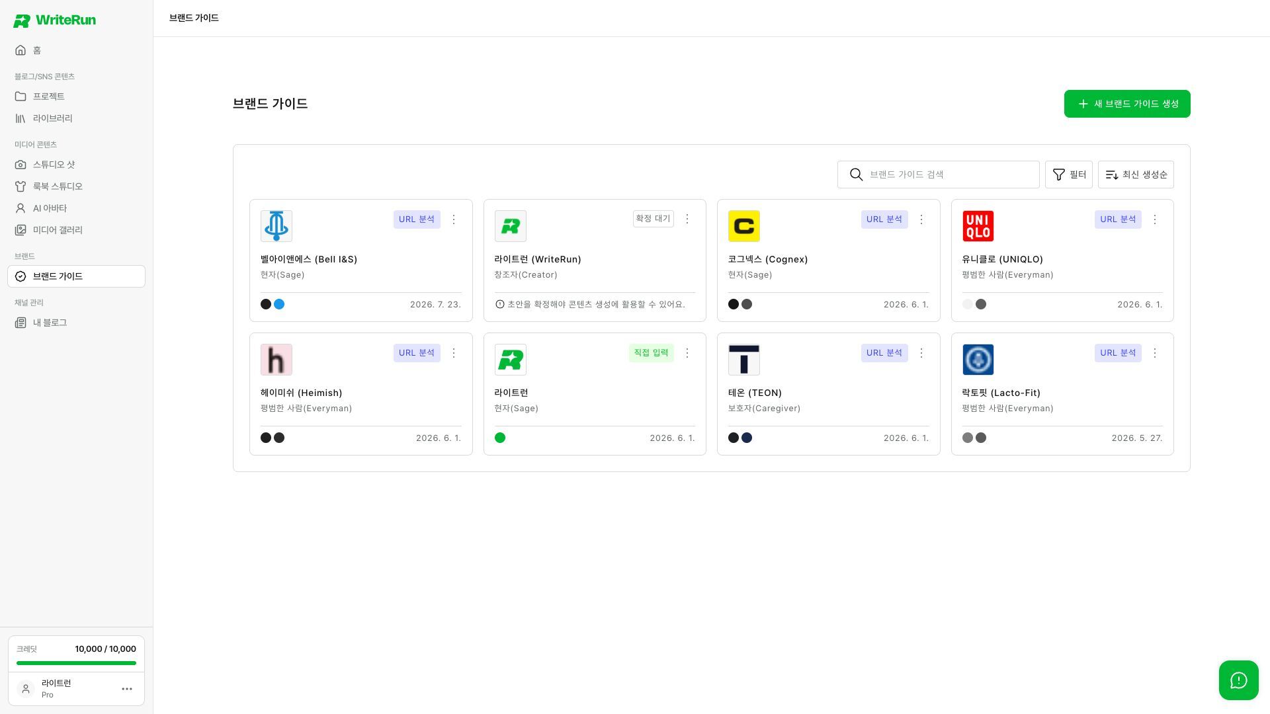Open more options for UNIQLO card
The width and height of the screenshot is (1270, 714).
(x=1155, y=219)
